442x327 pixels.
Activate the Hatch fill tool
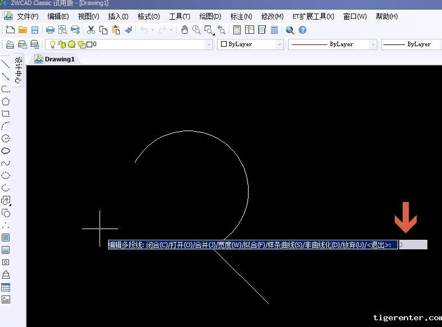pyautogui.click(x=6, y=238)
